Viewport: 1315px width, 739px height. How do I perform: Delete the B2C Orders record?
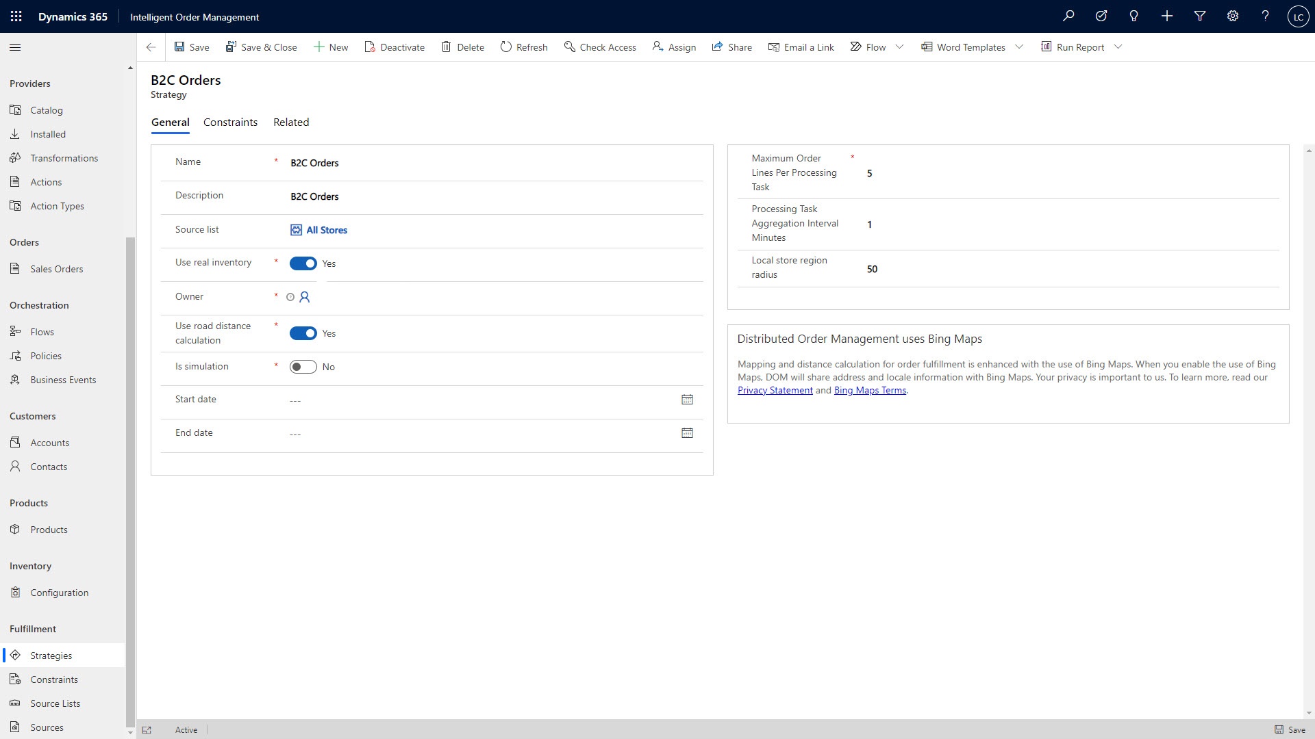coord(462,47)
